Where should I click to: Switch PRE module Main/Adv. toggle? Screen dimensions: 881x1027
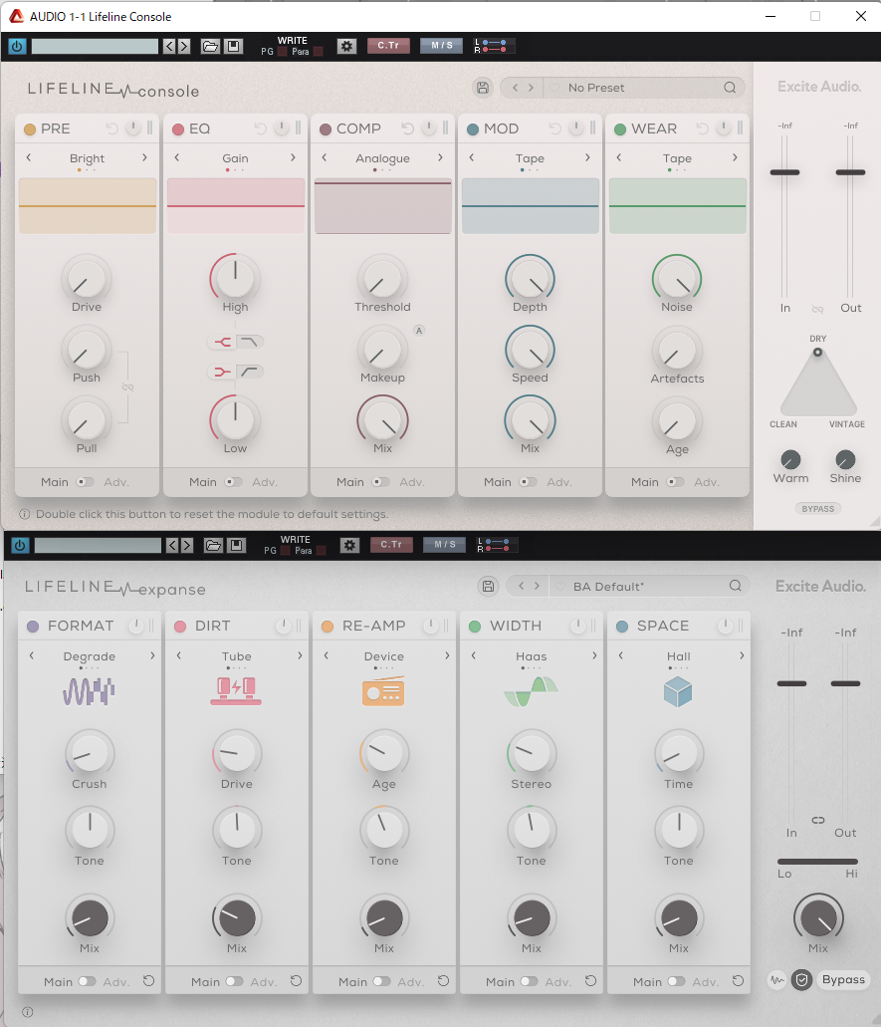click(x=85, y=482)
